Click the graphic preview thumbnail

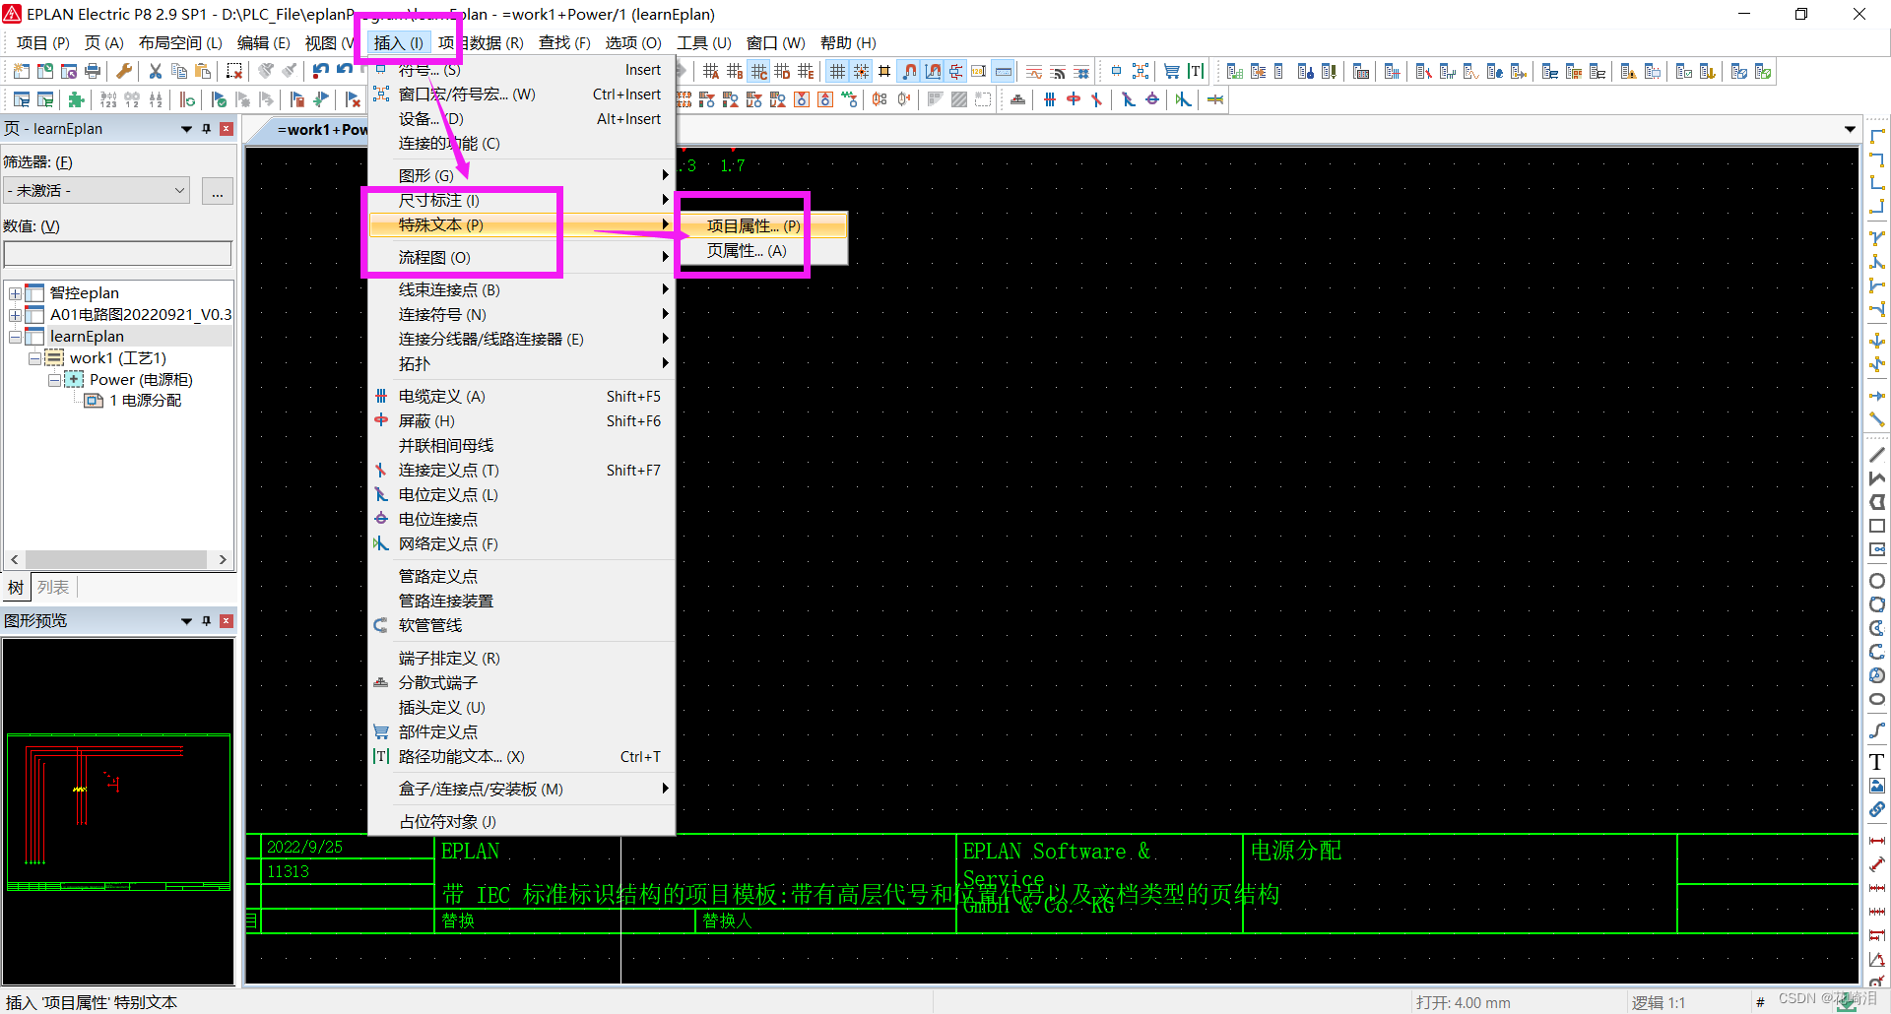pyautogui.click(x=118, y=811)
